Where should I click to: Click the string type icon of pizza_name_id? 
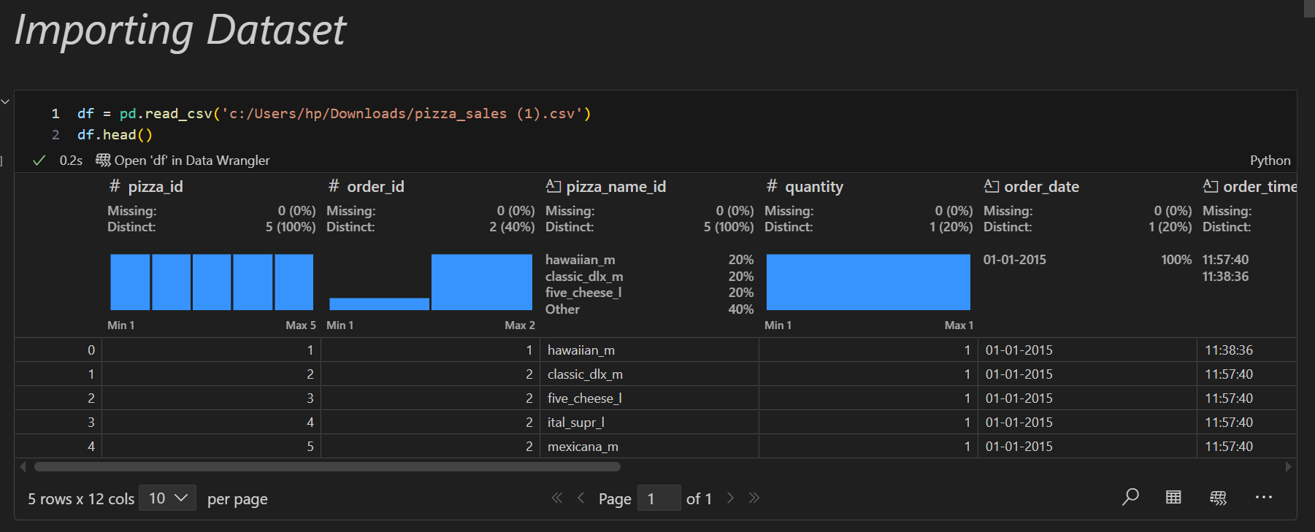pos(553,186)
